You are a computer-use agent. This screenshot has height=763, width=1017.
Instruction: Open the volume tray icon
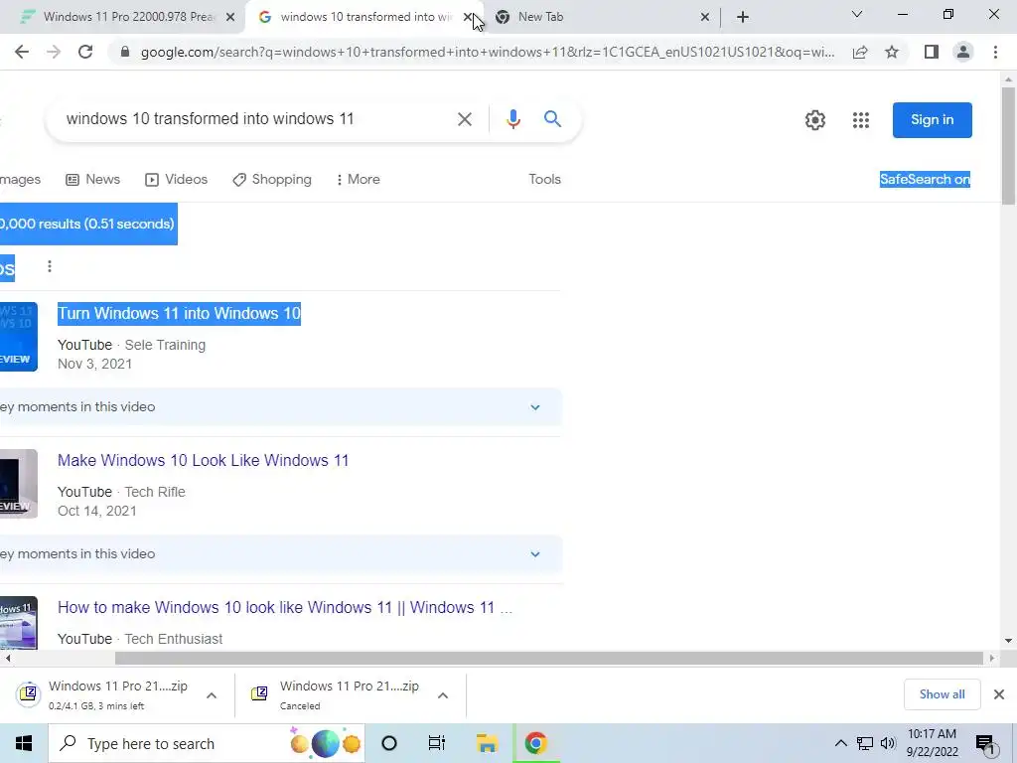click(888, 743)
